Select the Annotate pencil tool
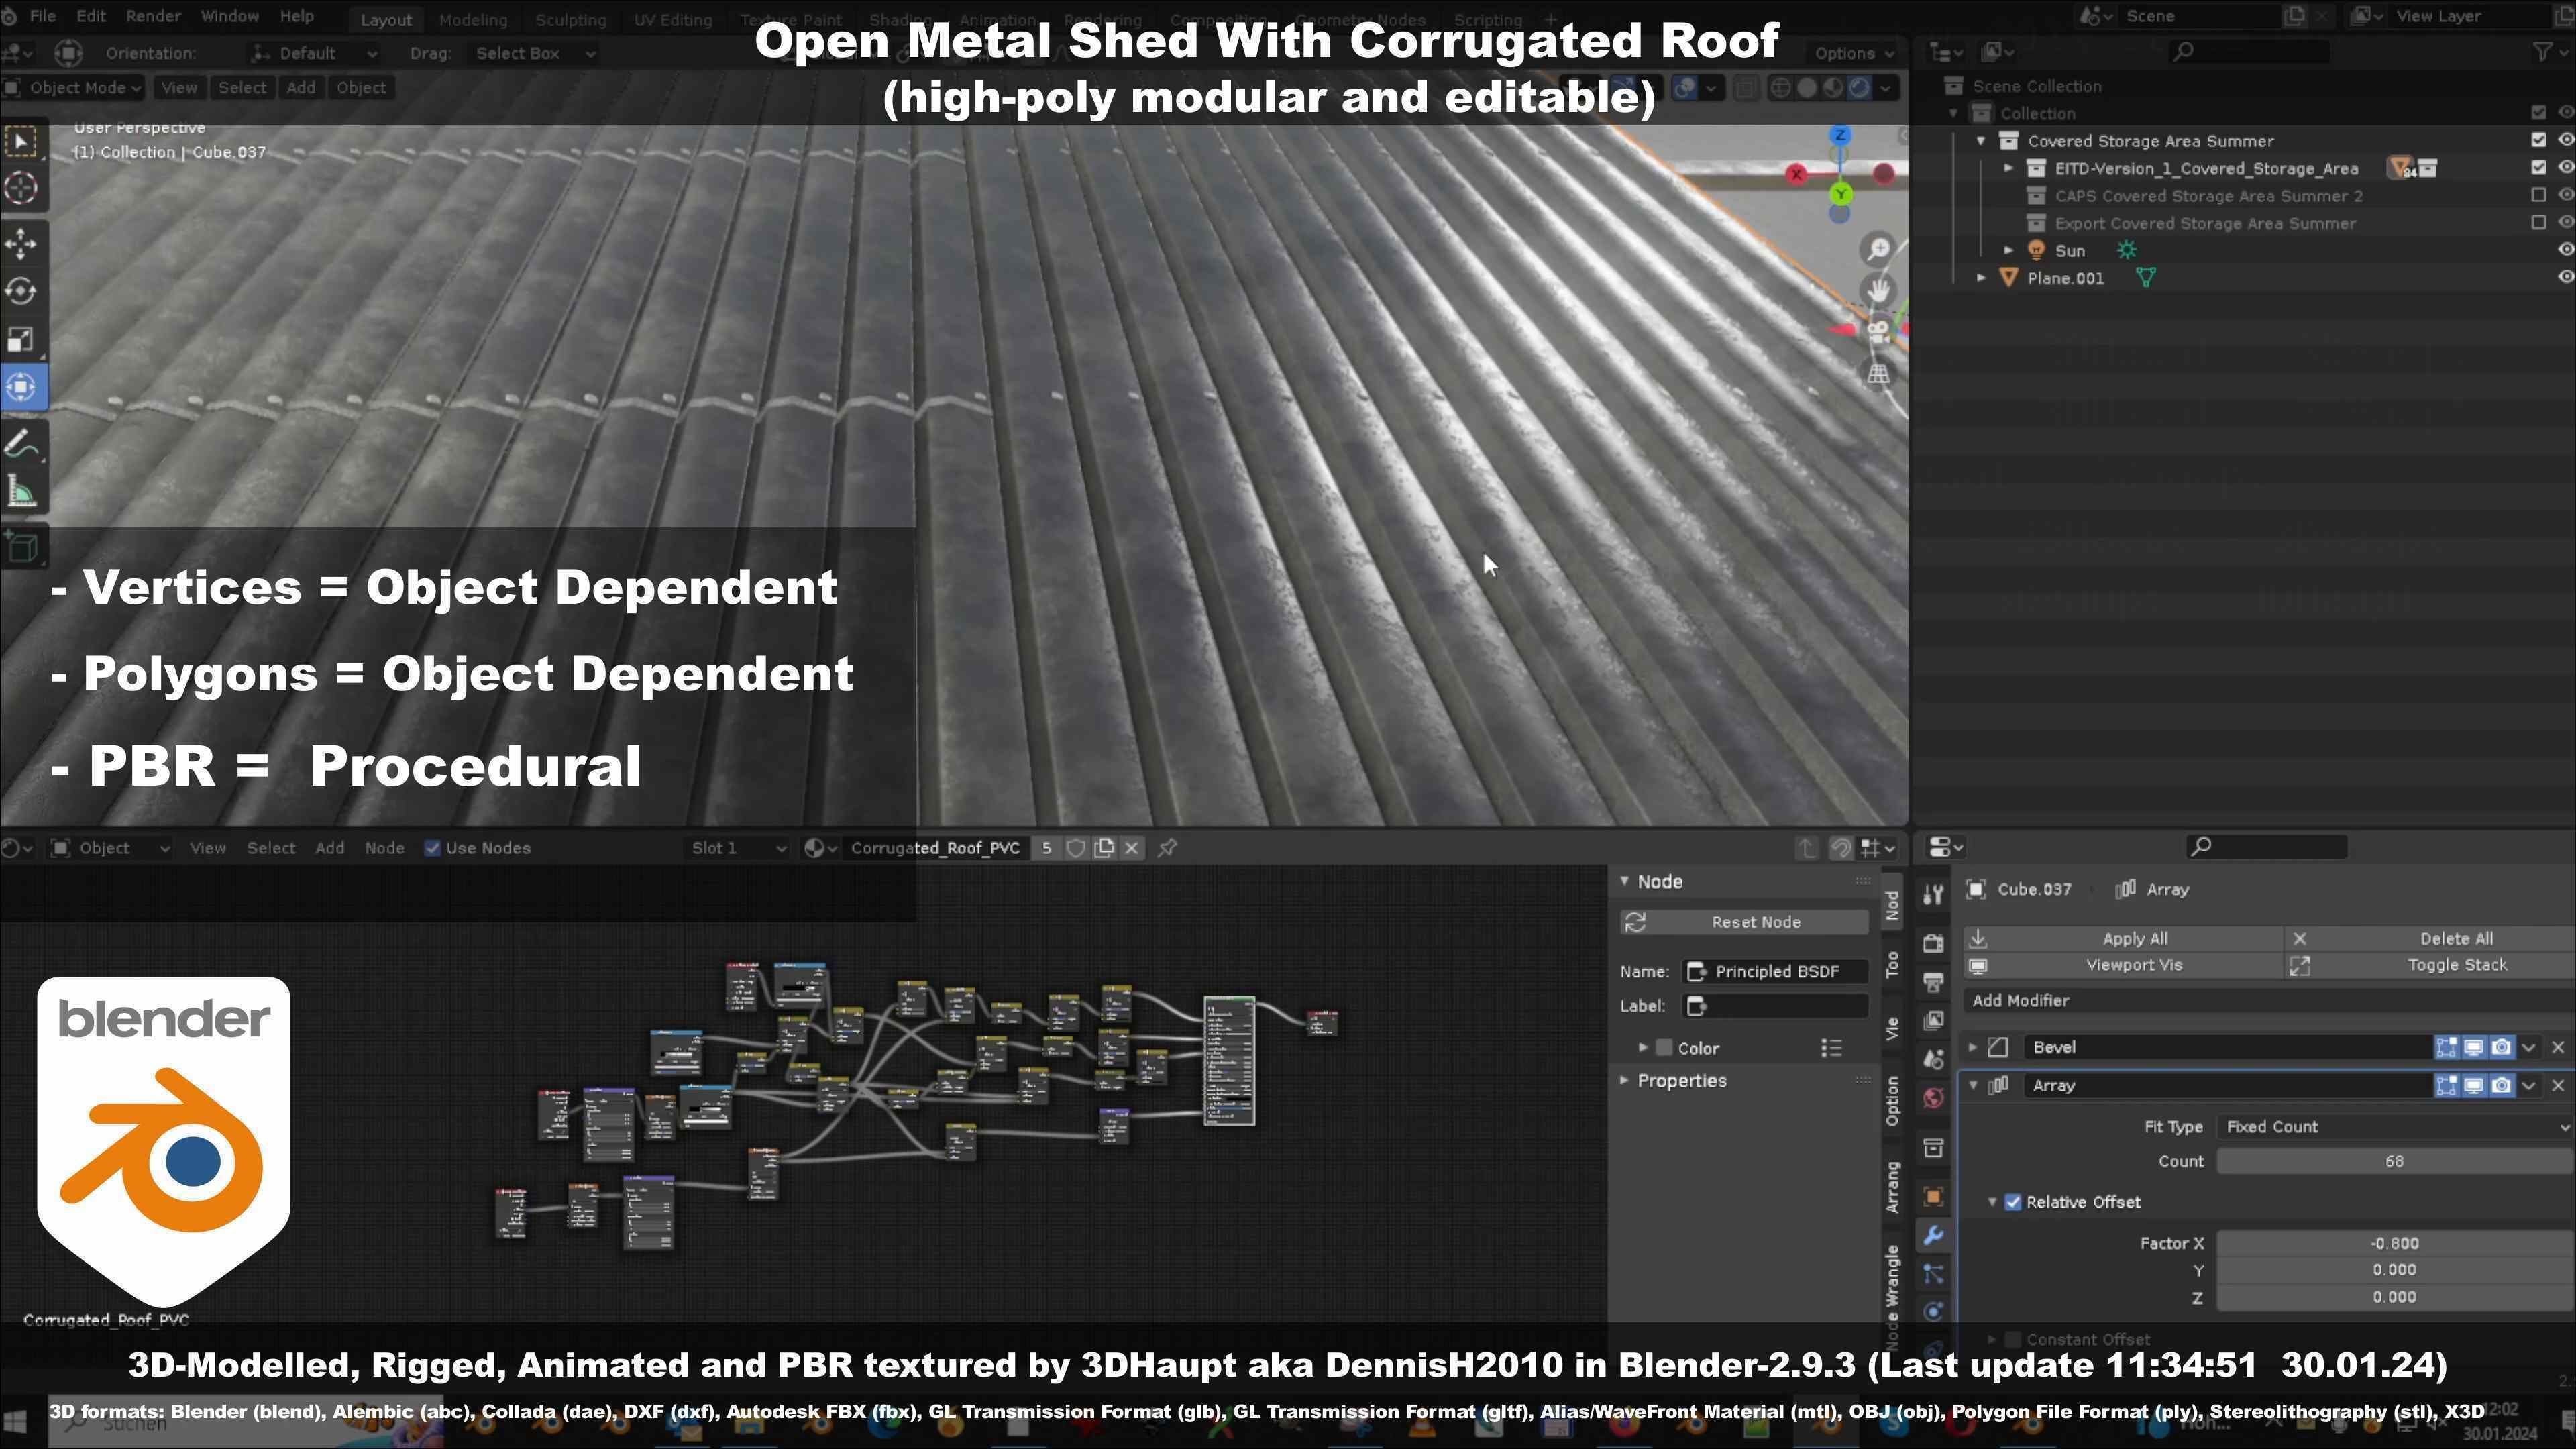 21,443
